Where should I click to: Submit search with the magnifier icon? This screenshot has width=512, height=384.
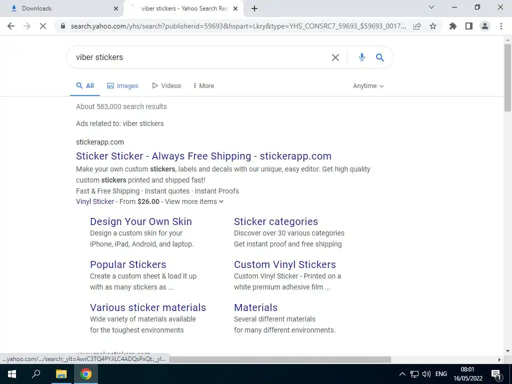pyautogui.click(x=380, y=57)
